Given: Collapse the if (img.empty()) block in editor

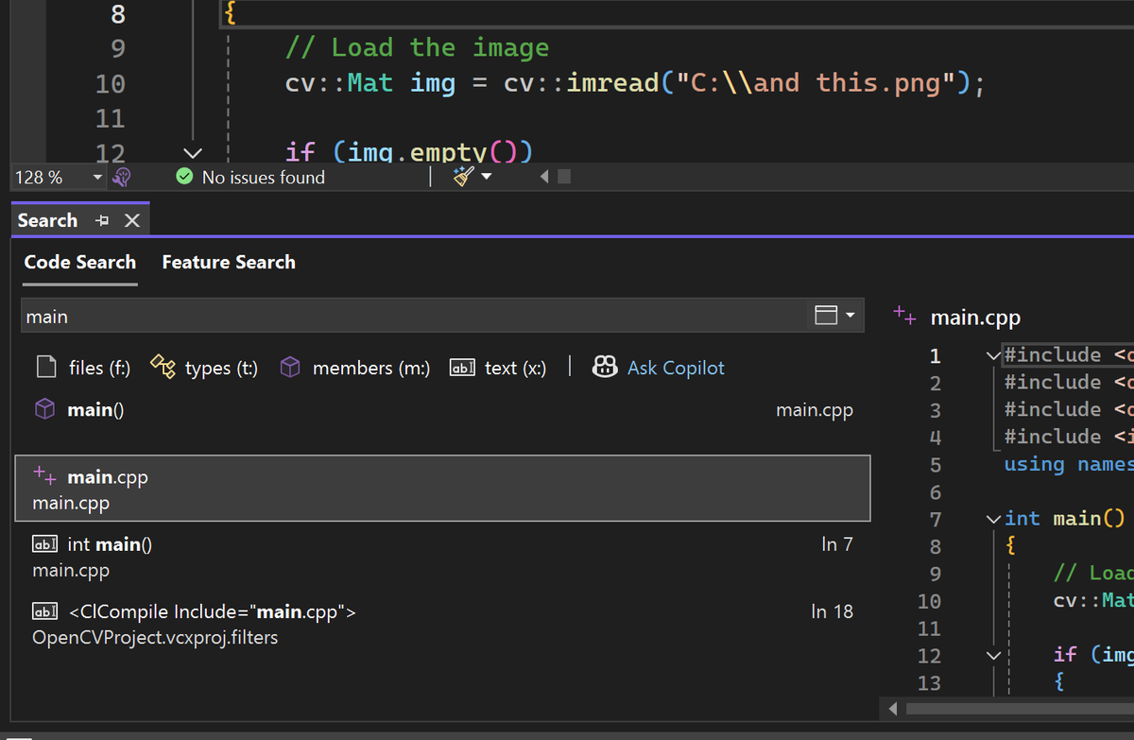Looking at the screenshot, I should pyautogui.click(x=192, y=151).
